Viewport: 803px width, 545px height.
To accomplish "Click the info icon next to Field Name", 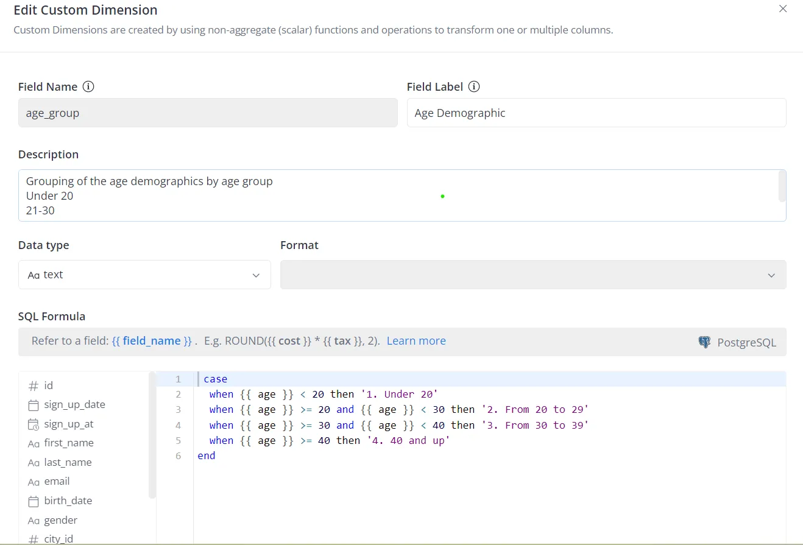I will (x=88, y=86).
